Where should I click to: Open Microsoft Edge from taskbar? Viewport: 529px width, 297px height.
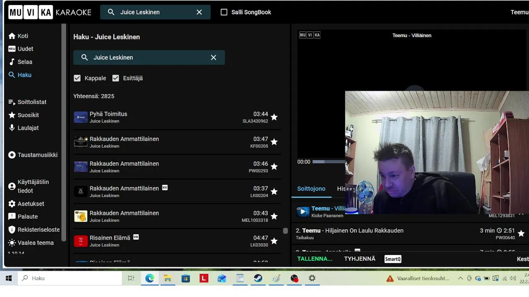[149, 278]
